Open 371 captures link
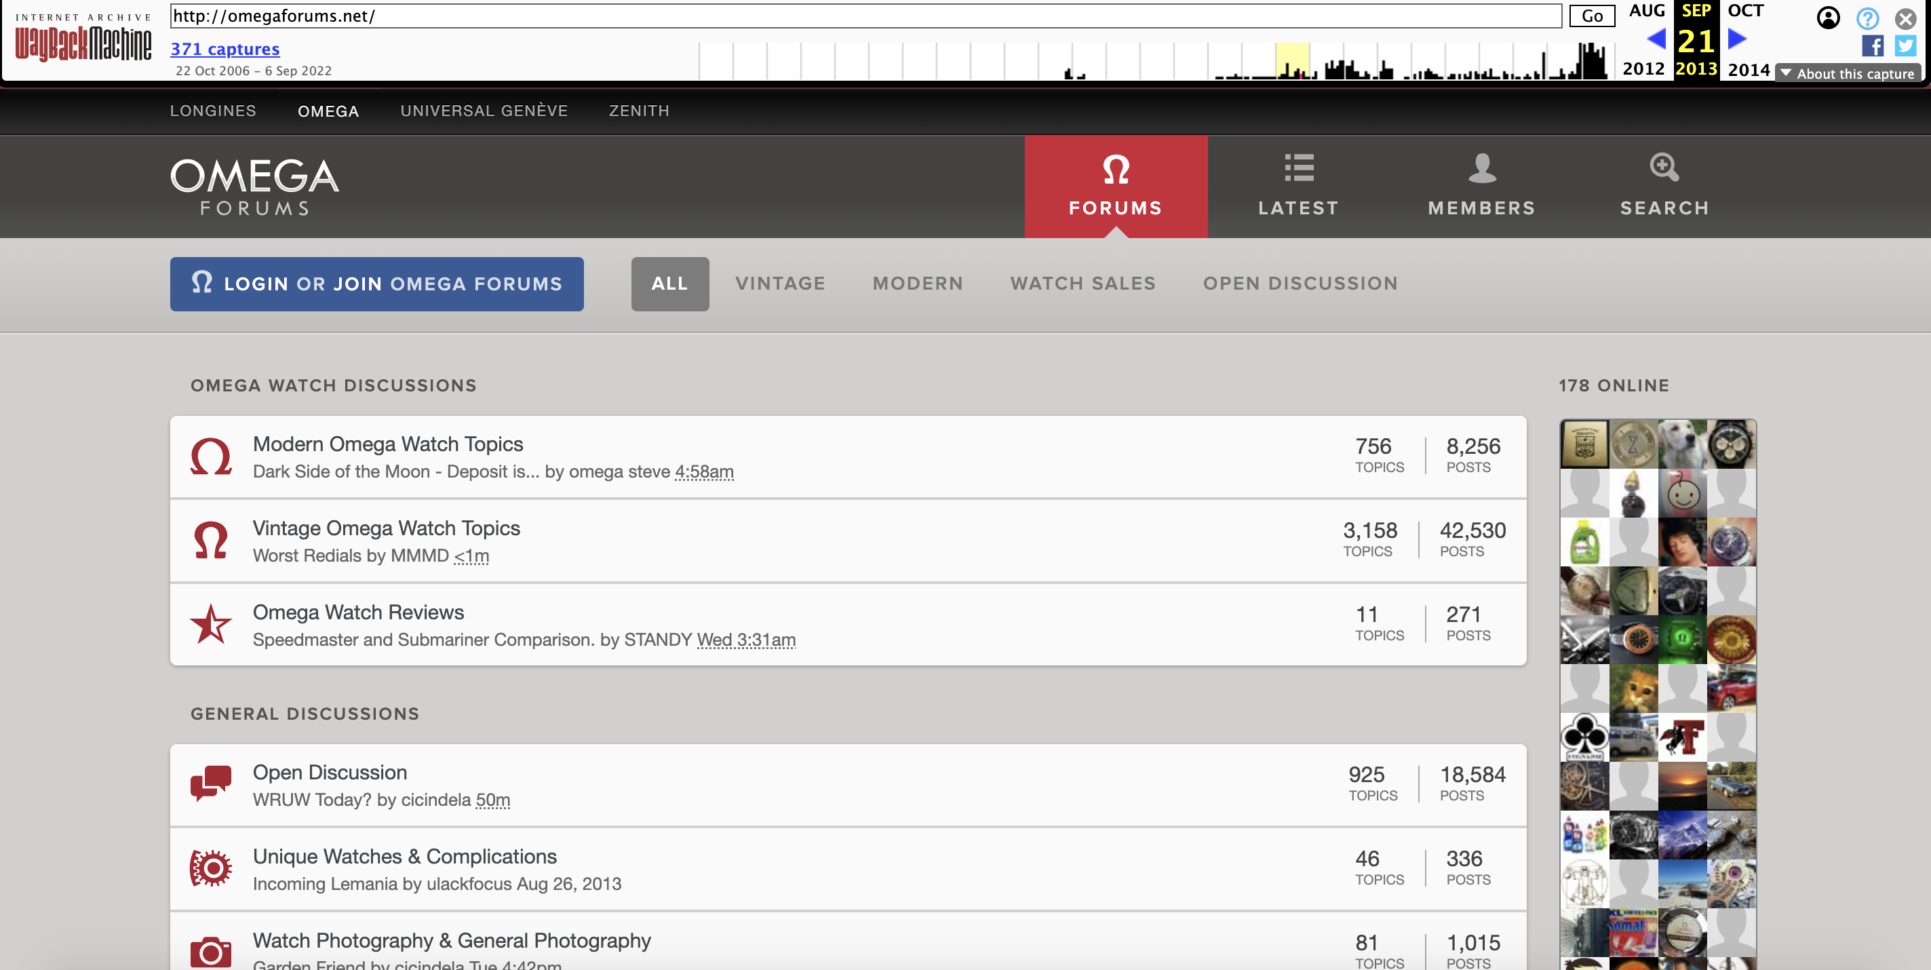Screen dimensions: 1931x970 [225, 50]
